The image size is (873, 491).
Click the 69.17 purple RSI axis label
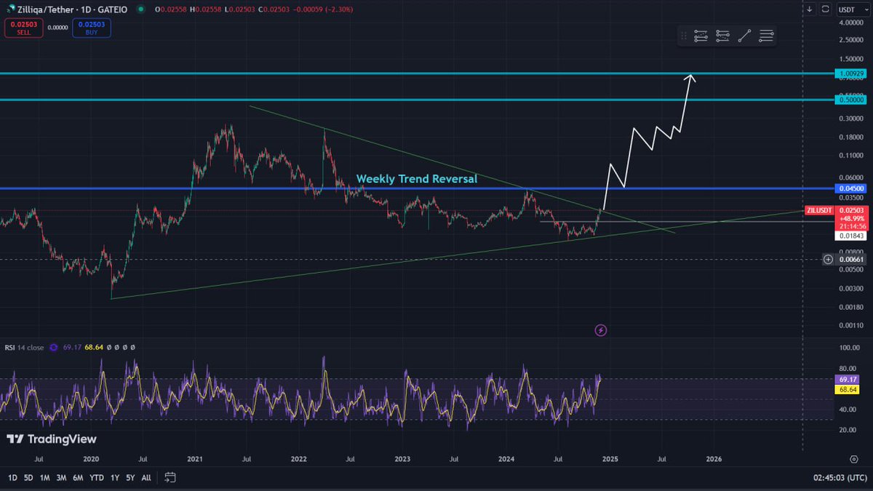(848, 380)
